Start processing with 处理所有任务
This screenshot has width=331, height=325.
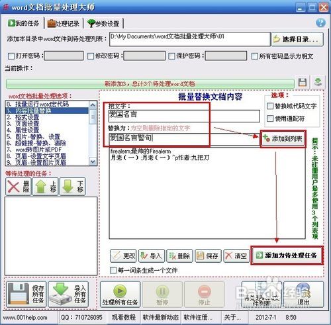point(120,295)
